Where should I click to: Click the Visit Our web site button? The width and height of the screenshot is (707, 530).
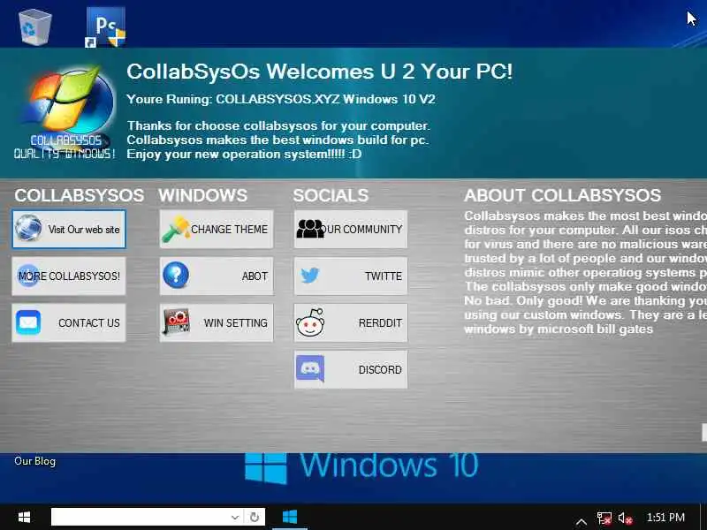click(x=69, y=229)
